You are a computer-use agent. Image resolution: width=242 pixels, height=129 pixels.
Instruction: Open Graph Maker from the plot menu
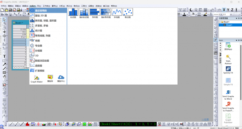pos(37,79)
